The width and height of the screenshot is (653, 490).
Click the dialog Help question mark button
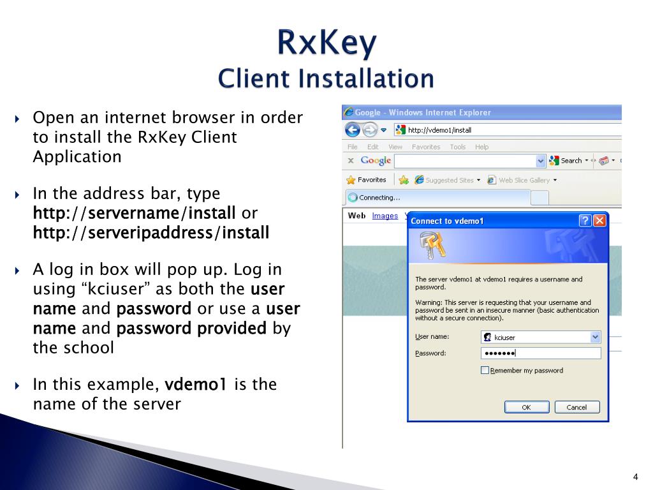(x=585, y=220)
